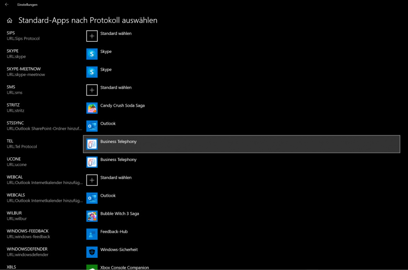Select the WINDOWS-FEEDBACK protocol label
Image resolution: width=408 pixels, height=270 pixels.
point(28,231)
